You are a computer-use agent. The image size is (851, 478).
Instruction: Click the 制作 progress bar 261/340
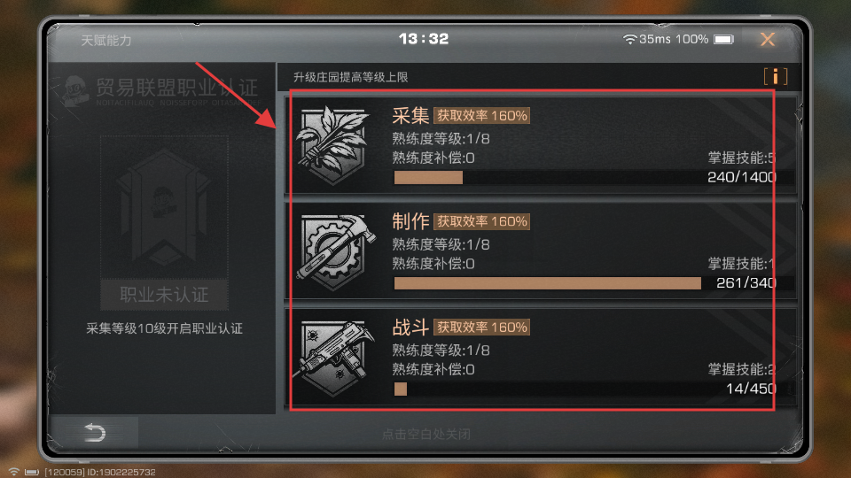point(594,283)
